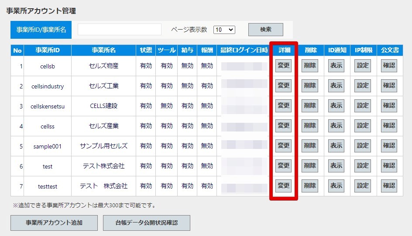Focus the 事業所ID/事業所名 search field
412x236 pixels.
tap(120, 29)
